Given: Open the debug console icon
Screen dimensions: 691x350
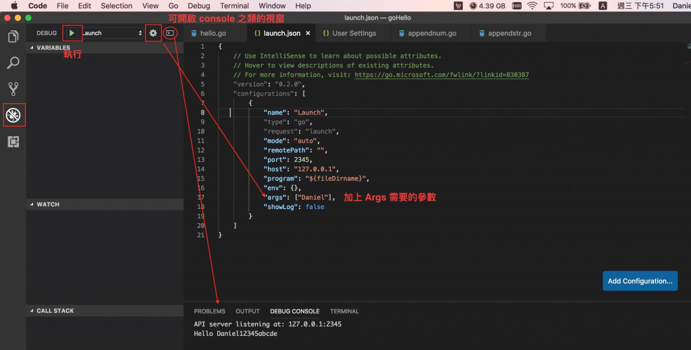Looking at the screenshot, I should [x=170, y=33].
